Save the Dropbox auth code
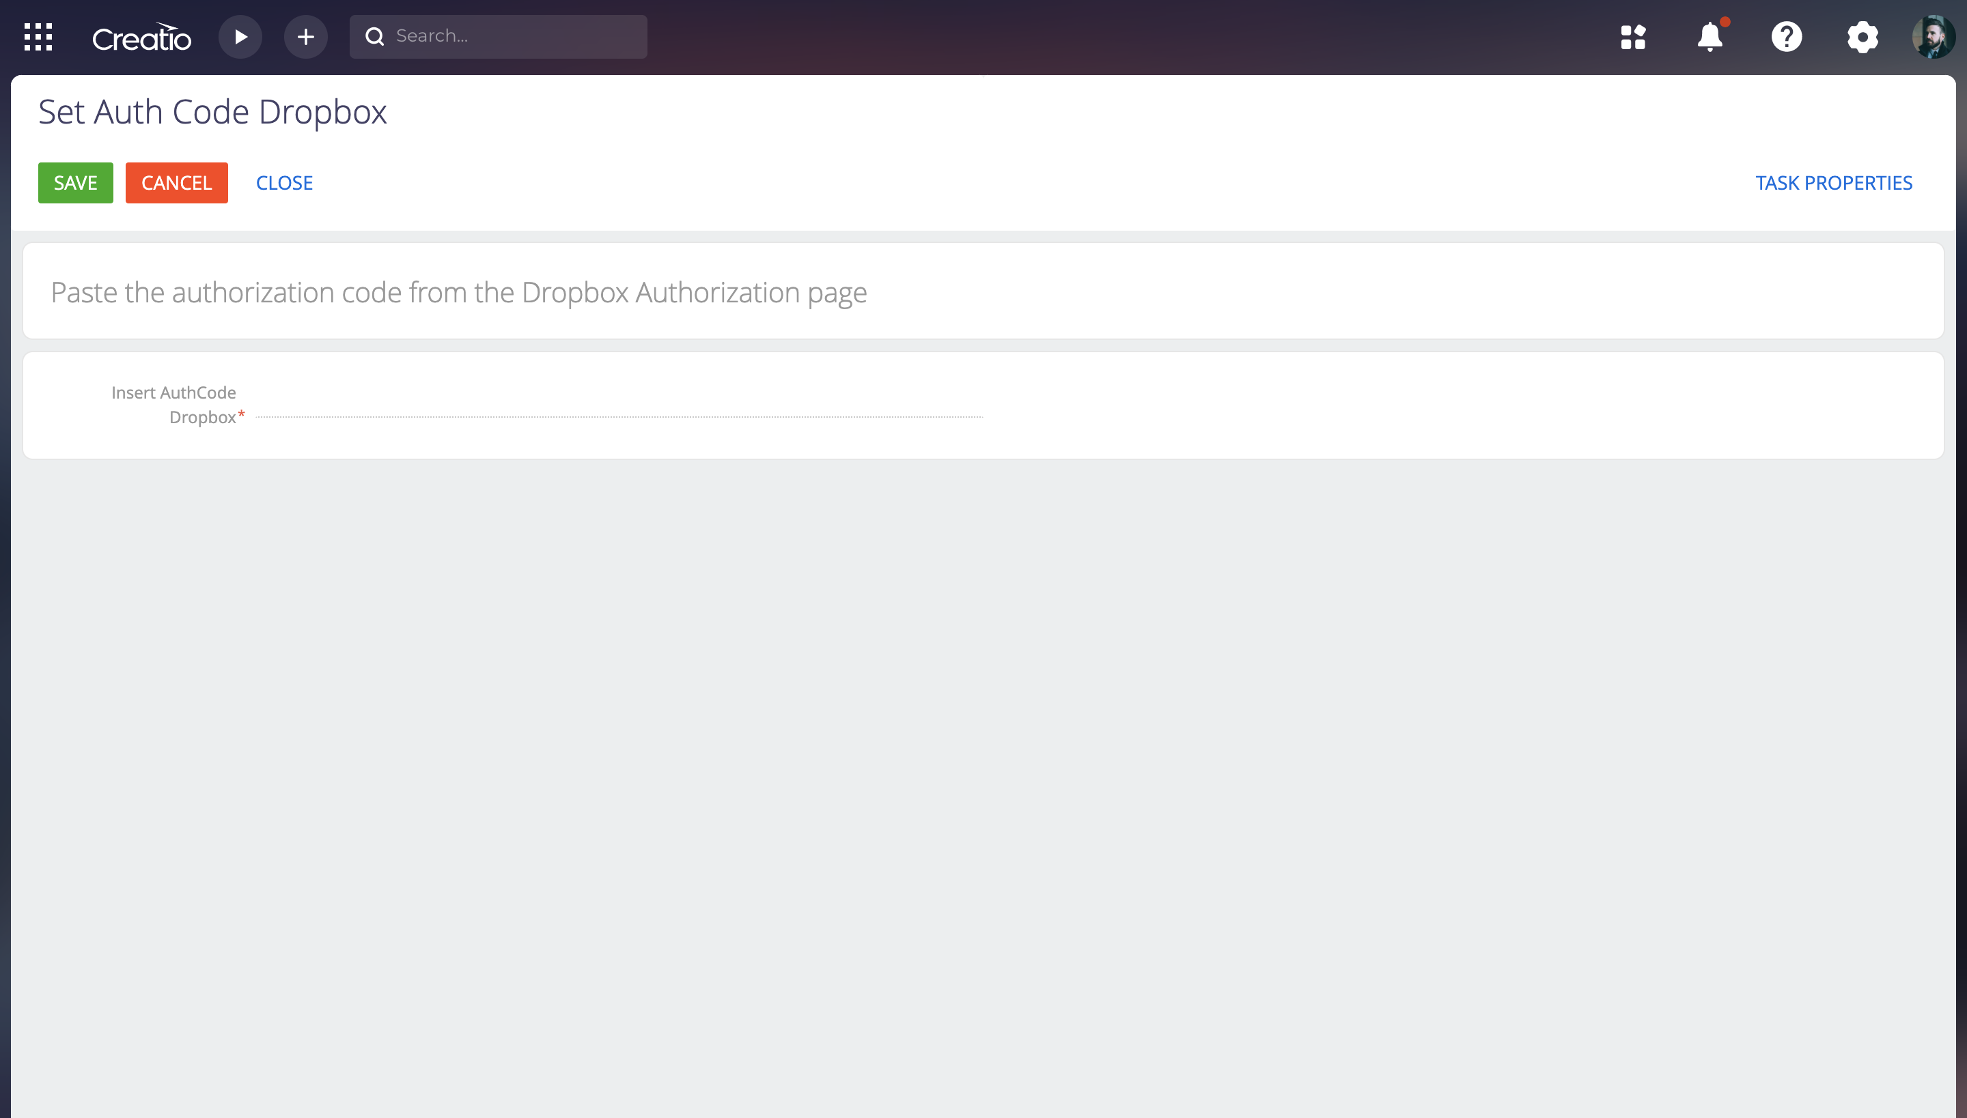The height and width of the screenshot is (1118, 1967). (x=75, y=183)
